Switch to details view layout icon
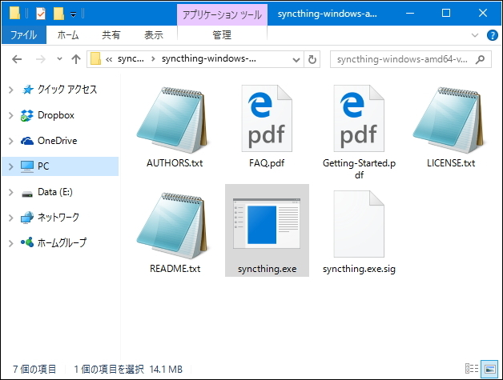The width and height of the screenshot is (503, 380). [472, 369]
